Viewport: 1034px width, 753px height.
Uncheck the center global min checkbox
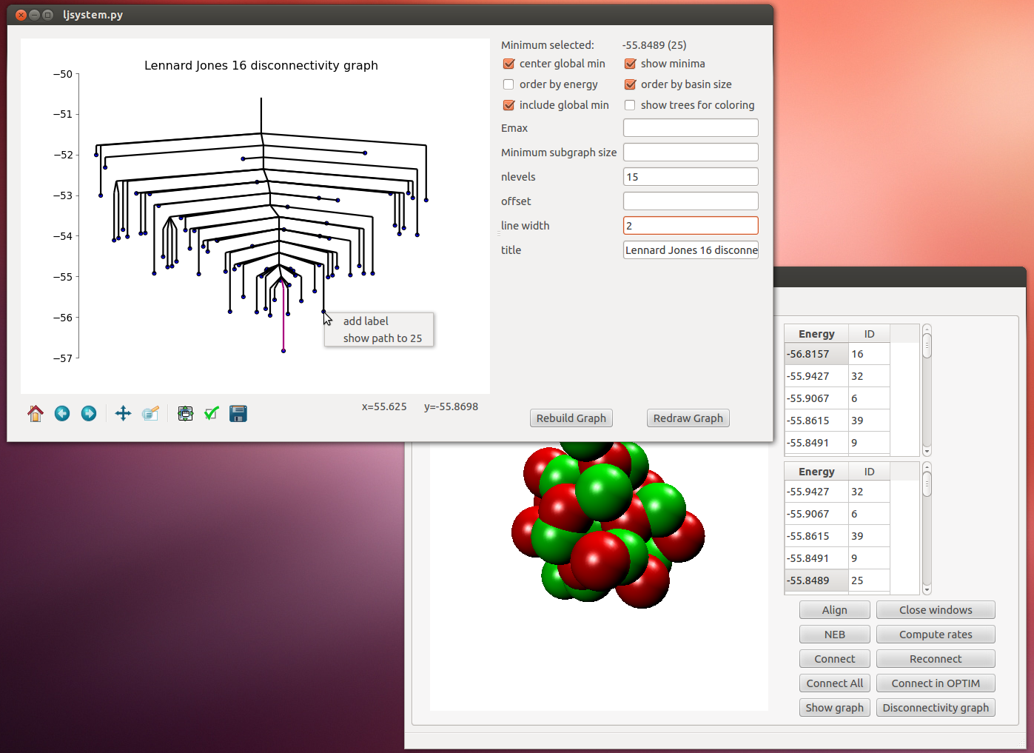coord(509,64)
